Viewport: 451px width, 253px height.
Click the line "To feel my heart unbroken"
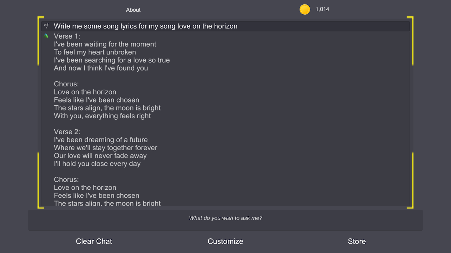[x=95, y=52]
